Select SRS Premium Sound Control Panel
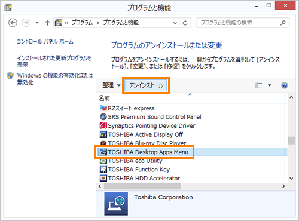The image size is (299, 221). coord(150,117)
